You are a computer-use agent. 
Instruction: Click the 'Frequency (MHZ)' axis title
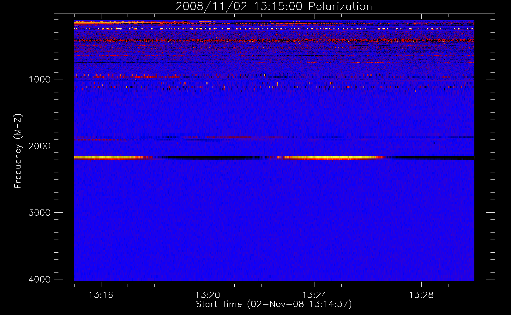18,151
